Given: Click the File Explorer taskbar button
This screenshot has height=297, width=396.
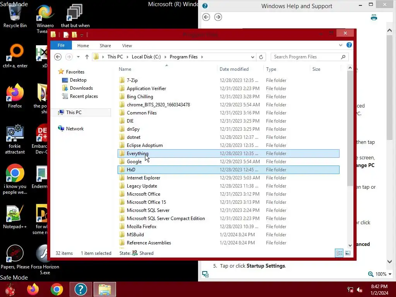Looking at the screenshot, I should 105,289.
